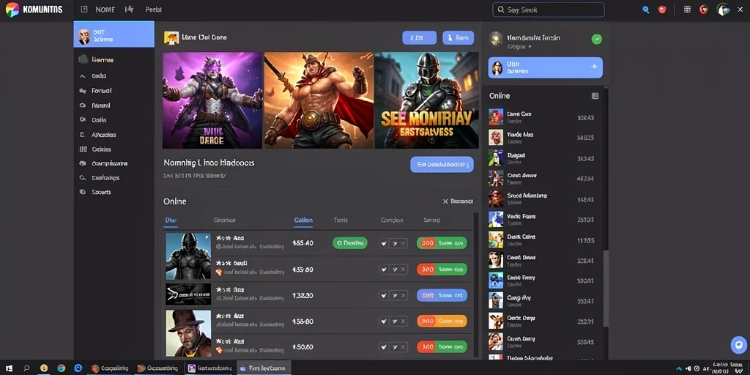This screenshot has height=375, width=750.
Task: Open the Windows Start menu
Action: (10, 368)
